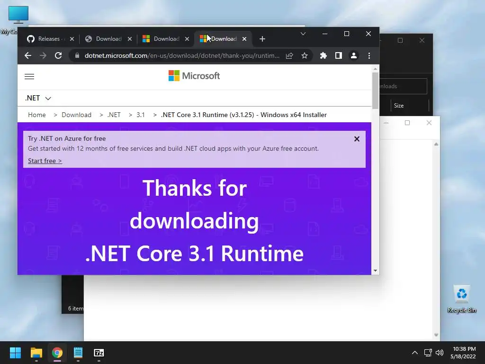Viewport: 485px width, 364px height.
Task: Click the Microsoft logo
Action: 194,76
